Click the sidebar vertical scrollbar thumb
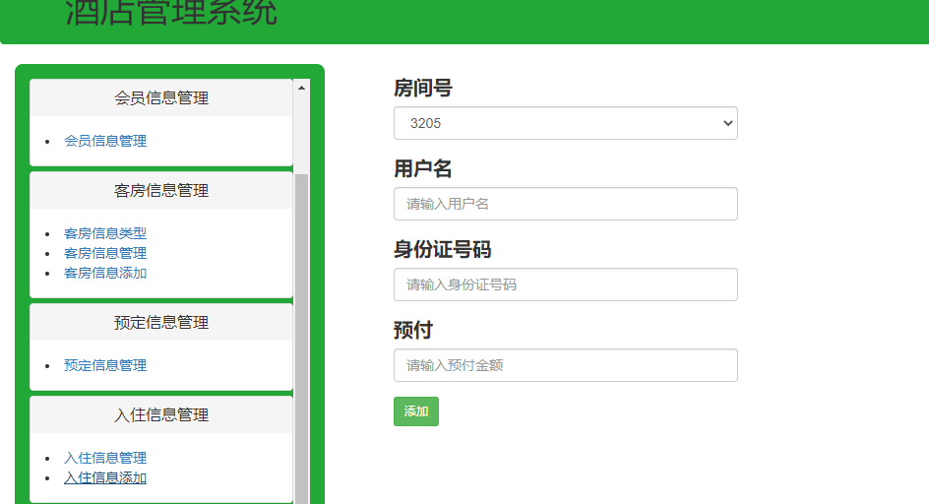This screenshot has height=504, width=929. click(301, 335)
